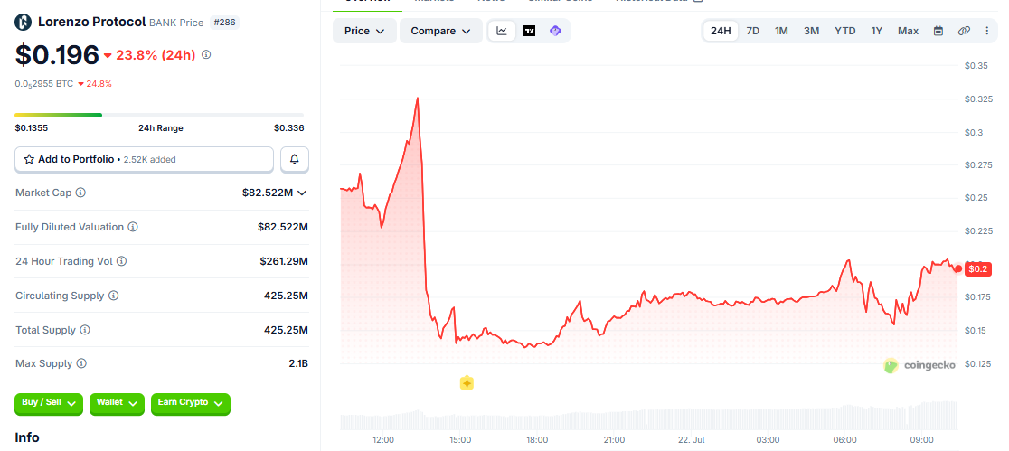Click the chart link copy icon
1009x451 pixels.
[963, 31]
